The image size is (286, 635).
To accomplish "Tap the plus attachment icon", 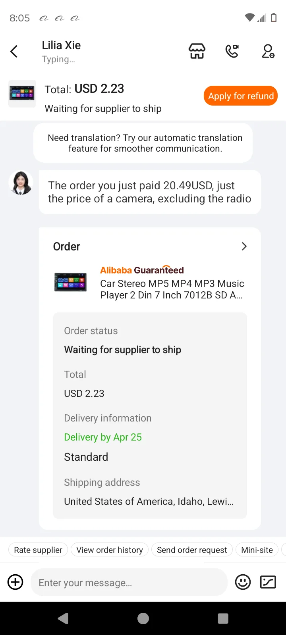I will (15, 582).
